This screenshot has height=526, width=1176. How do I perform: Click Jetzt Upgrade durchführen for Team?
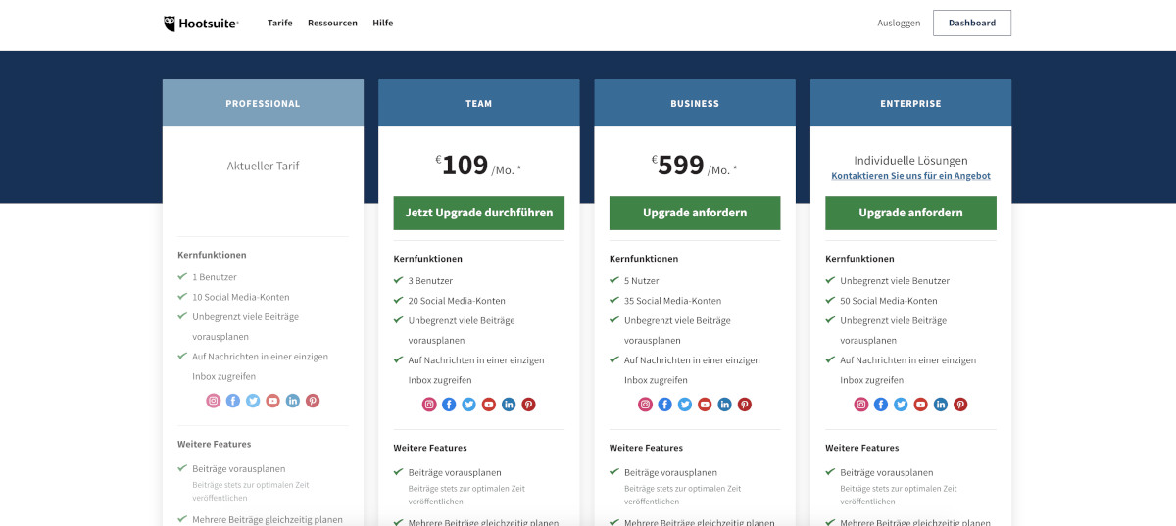click(479, 213)
